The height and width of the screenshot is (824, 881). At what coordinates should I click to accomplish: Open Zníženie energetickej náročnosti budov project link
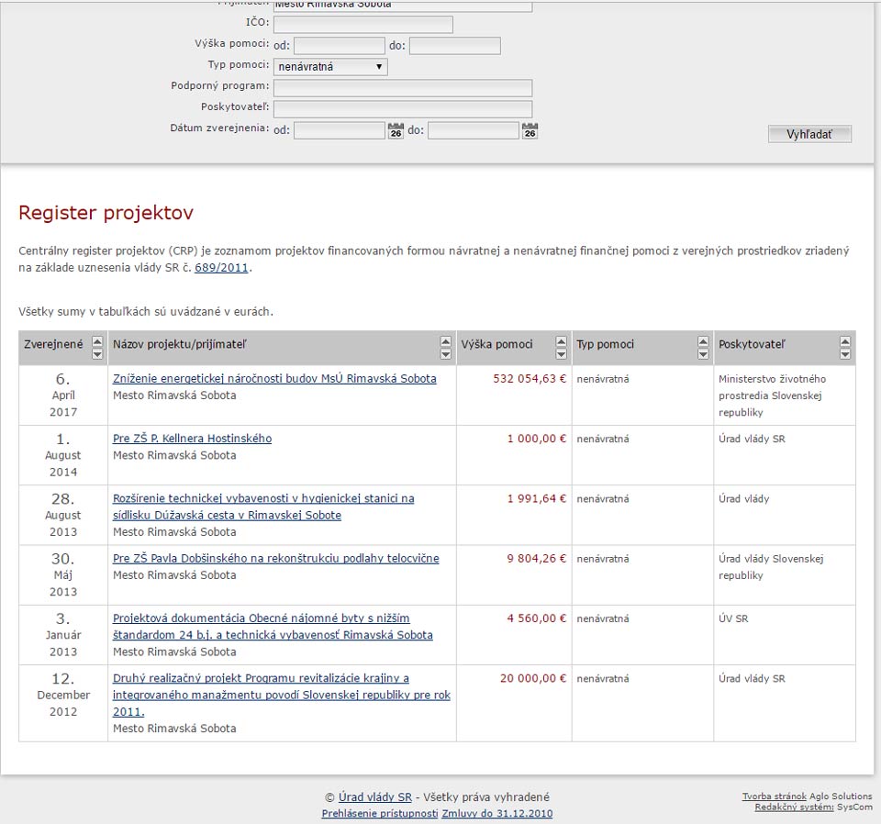[x=274, y=378]
